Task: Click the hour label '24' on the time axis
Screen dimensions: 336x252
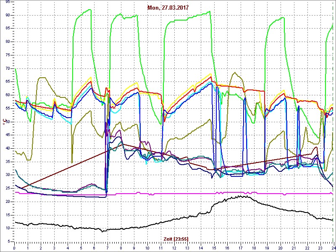Action: pos(333,247)
